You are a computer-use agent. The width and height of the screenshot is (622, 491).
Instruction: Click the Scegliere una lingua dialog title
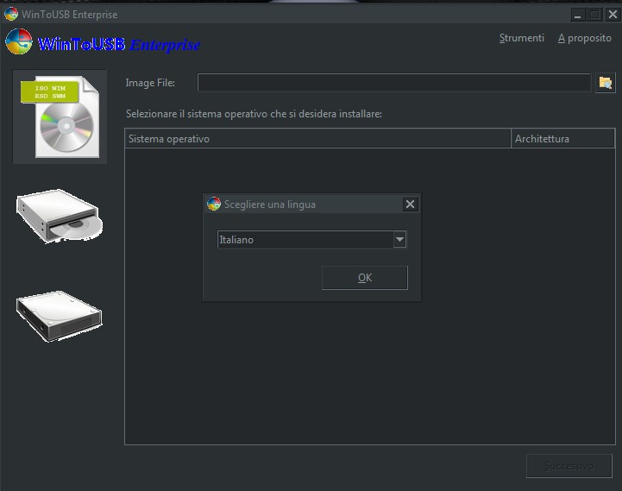270,205
